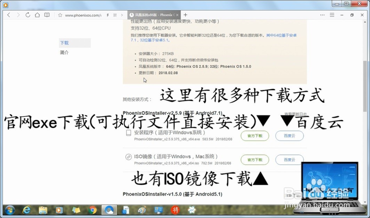Click the www.phoenixos.com address field
This screenshot has width=370, height=218.
(83, 15)
